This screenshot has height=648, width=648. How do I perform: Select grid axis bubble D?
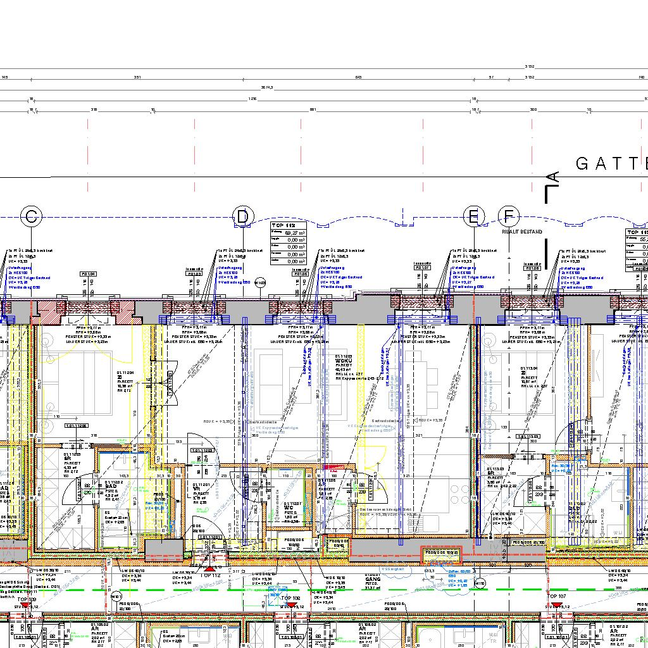click(243, 217)
